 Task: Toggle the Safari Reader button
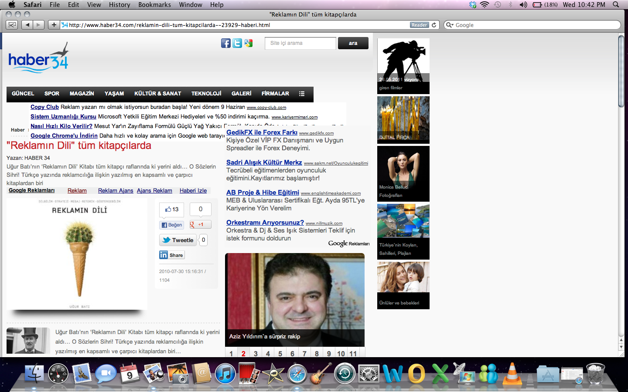coord(419,25)
